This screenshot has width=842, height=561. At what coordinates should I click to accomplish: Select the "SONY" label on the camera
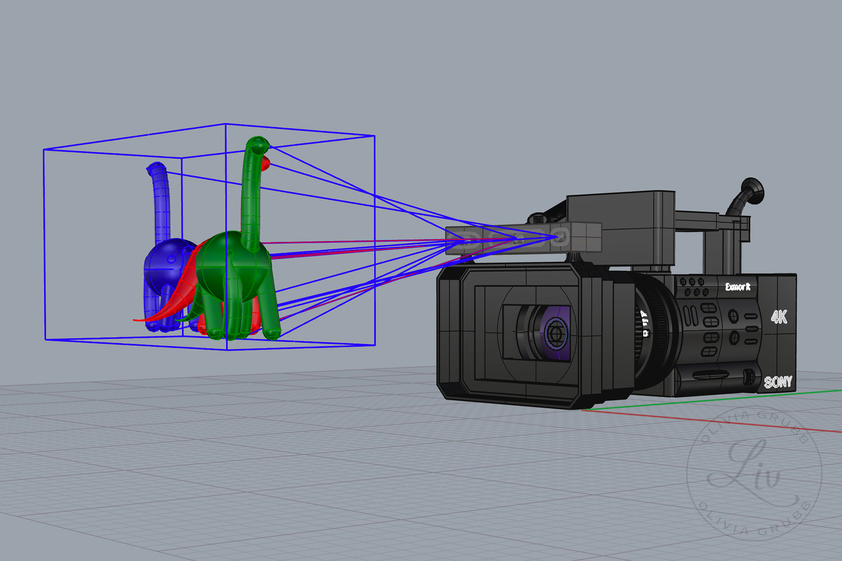point(778,382)
